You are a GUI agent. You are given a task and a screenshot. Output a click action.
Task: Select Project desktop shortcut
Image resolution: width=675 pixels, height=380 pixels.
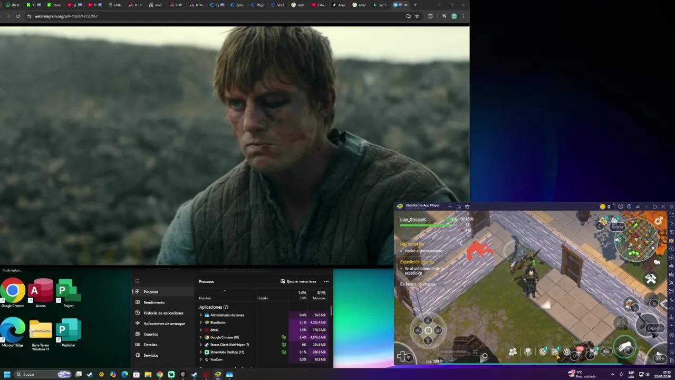[68, 293]
